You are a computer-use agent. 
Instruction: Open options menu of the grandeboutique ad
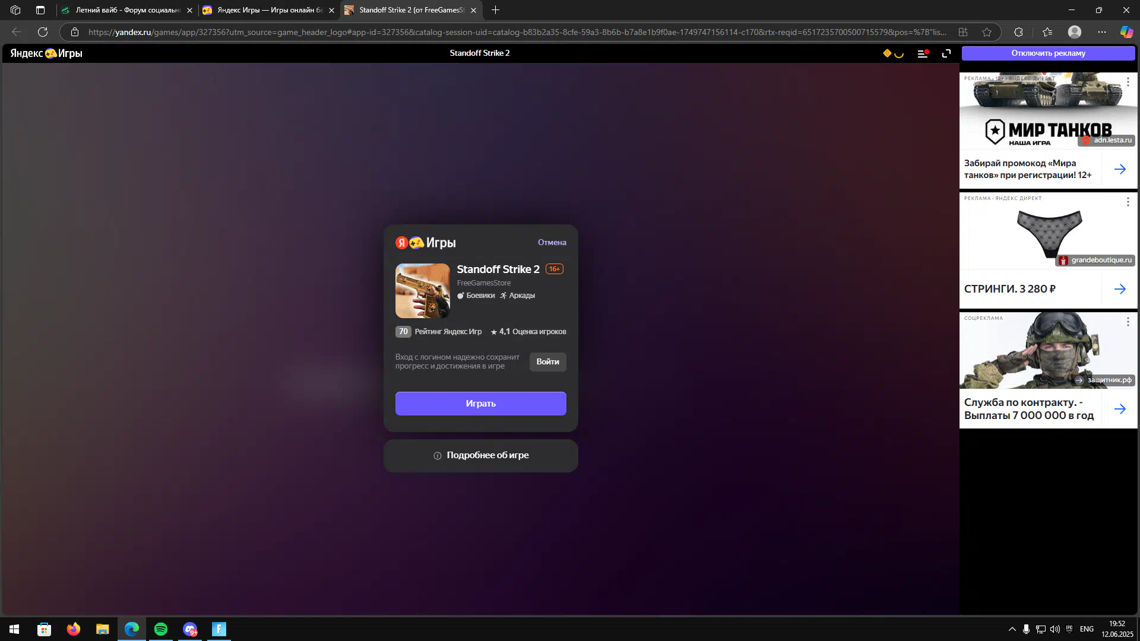click(1128, 202)
